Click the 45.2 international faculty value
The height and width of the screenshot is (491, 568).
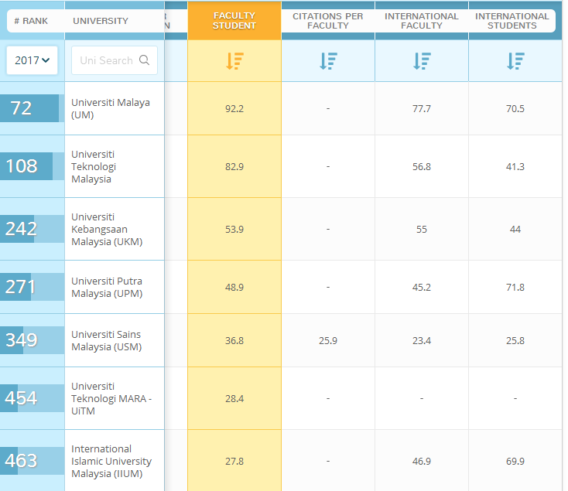[422, 288]
